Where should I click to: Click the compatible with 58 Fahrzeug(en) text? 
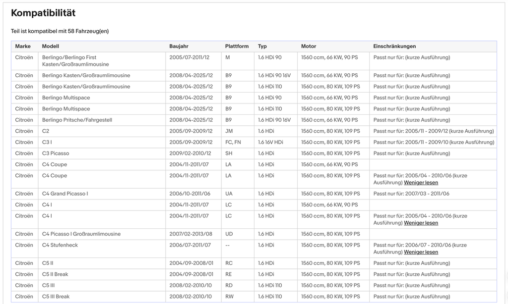click(x=60, y=31)
